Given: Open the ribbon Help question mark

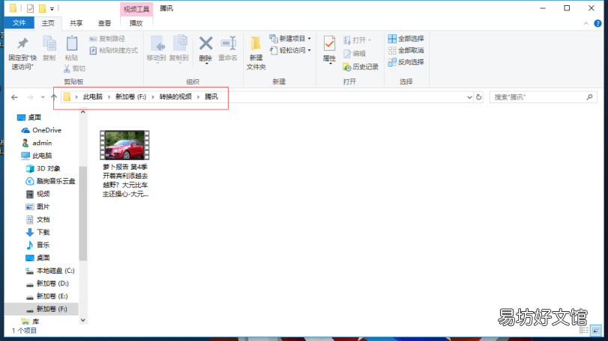Looking at the screenshot, I should 598,24.
